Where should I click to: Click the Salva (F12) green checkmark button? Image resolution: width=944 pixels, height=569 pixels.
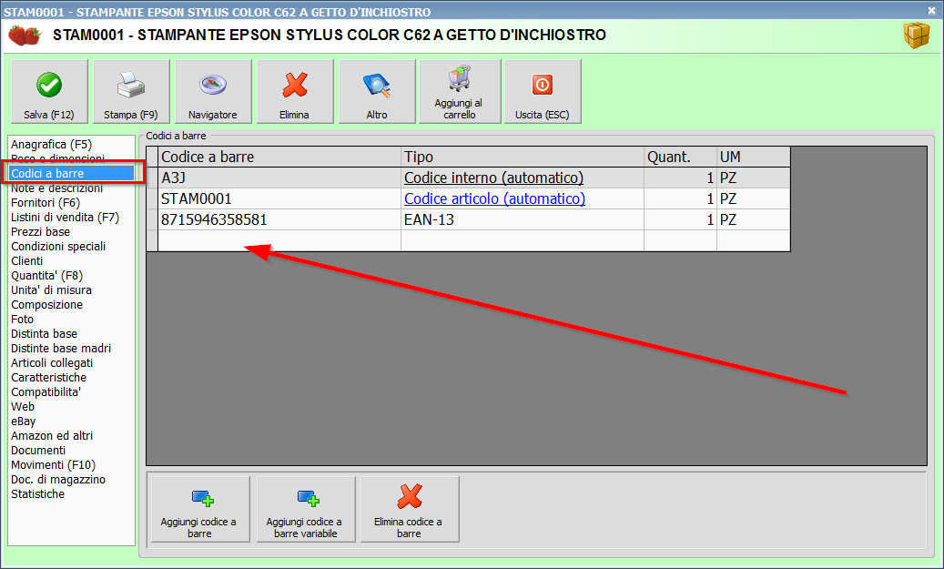click(x=49, y=92)
